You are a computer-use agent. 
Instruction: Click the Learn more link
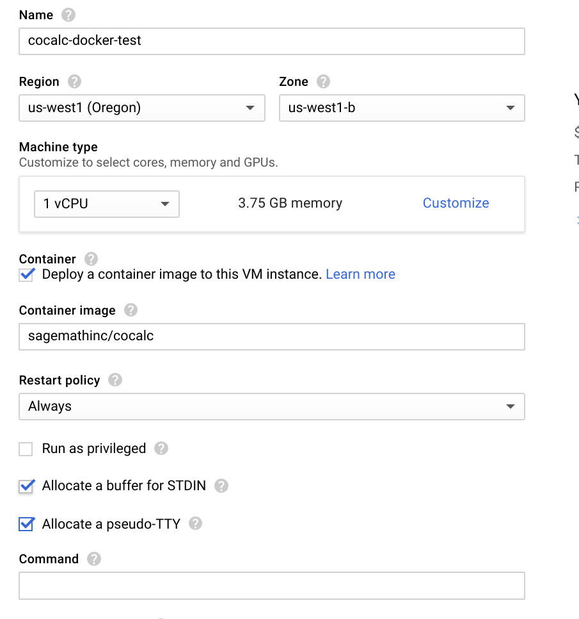[x=360, y=274]
